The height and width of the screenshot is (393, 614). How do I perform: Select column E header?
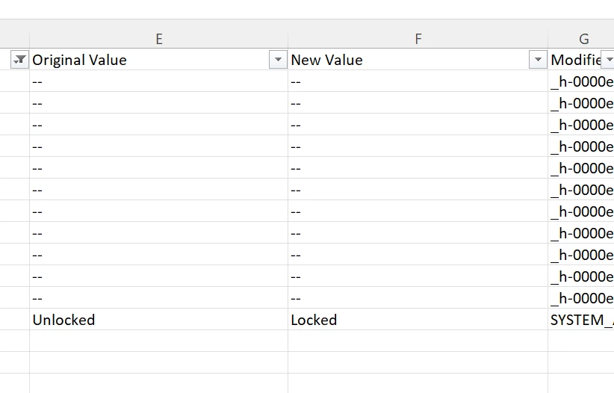click(158, 39)
